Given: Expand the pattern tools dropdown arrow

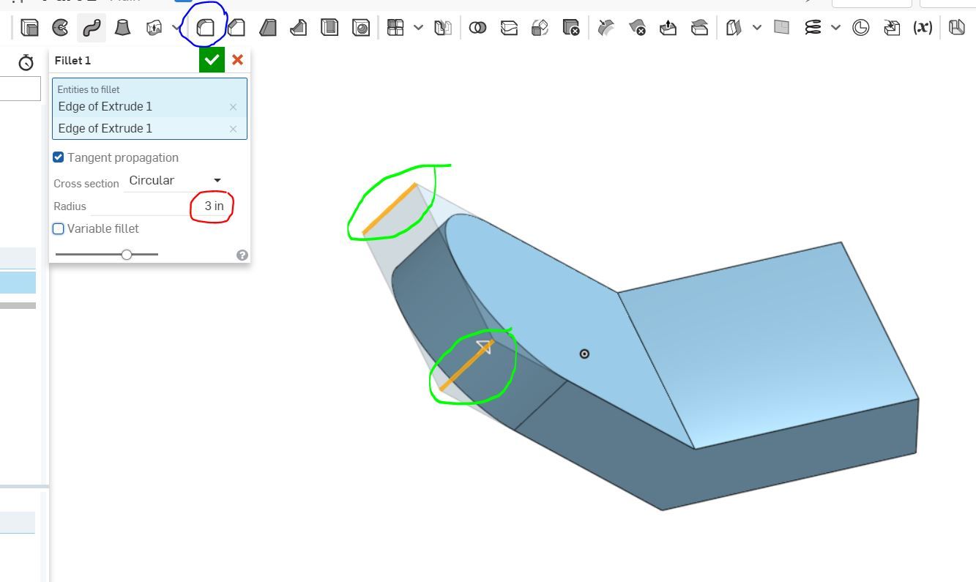Looking at the screenshot, I should (419, 27).
